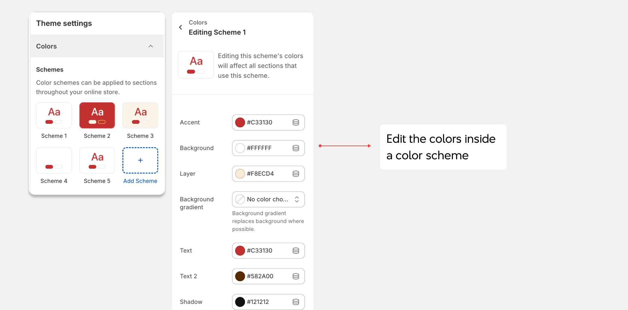Click the Text 2 field label
628x310 pixels.
[189, 276]
